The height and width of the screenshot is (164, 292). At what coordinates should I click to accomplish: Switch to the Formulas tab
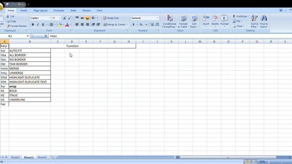59,10
